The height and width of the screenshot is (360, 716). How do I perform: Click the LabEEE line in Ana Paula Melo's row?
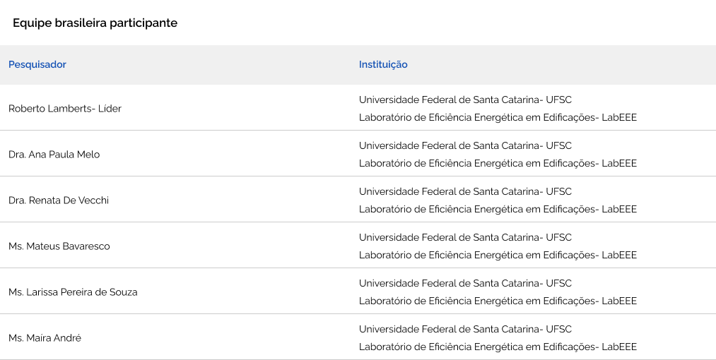(x=498, y=164)
